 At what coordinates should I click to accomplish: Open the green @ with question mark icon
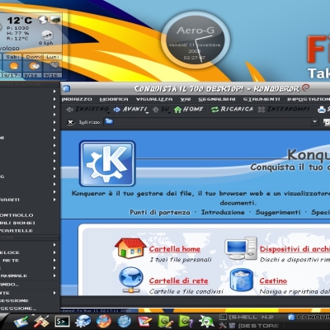click(x=186, y=321)
